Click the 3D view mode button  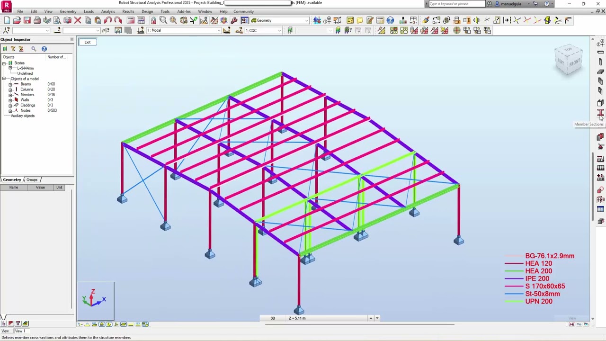(x=273, y=318)
